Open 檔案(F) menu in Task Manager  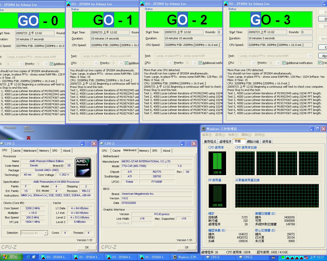click(207, 135)
